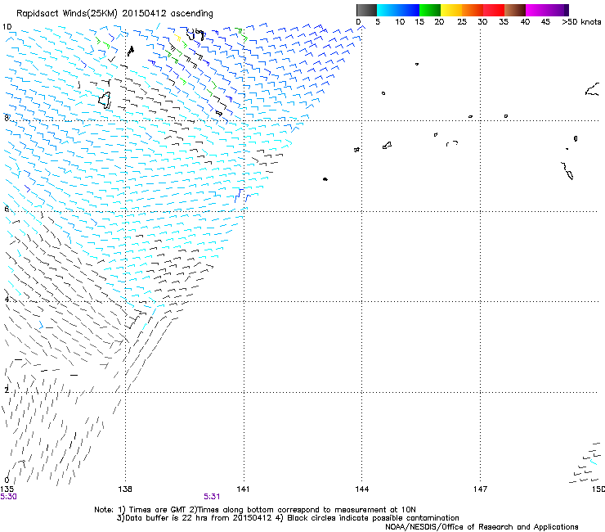605x532 pixels.
Task: Click the '15' label under the color scale
Action: [419, 22]
